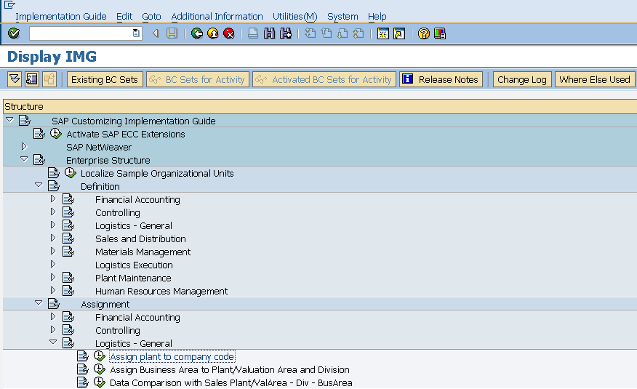Click the yellow Exit arrow icon

coord(213,33)
